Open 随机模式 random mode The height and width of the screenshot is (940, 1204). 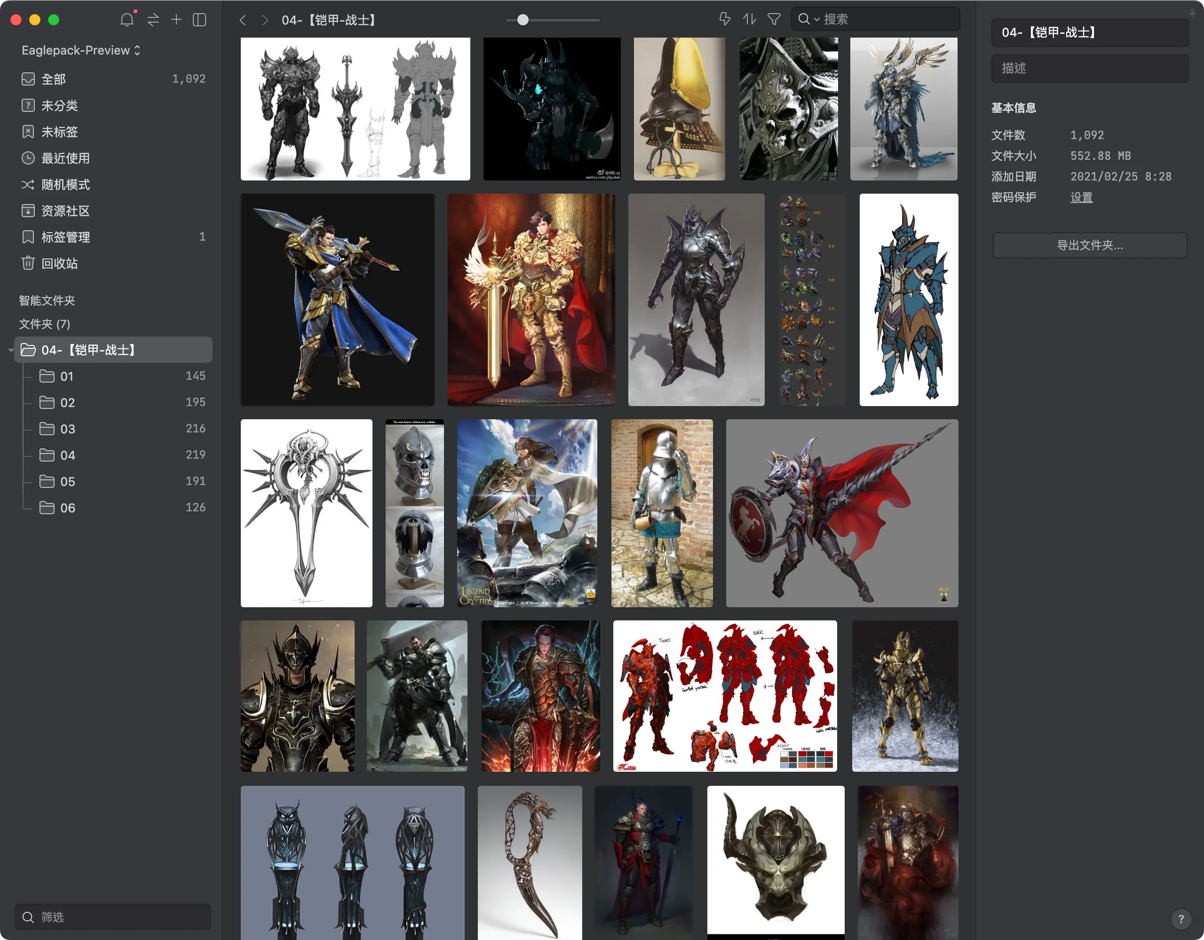[x=113, y=185]
